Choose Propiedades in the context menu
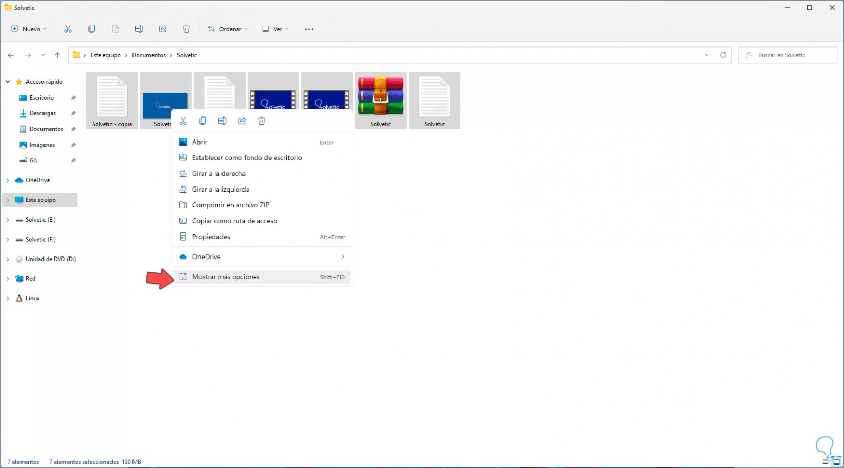The height and width of the screenshot is (468, 844). (262, 237)
